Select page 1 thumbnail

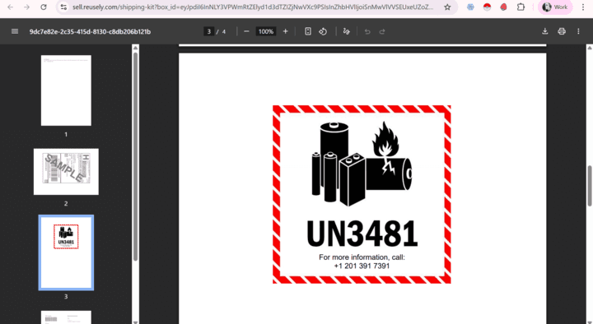pos(66,90)
